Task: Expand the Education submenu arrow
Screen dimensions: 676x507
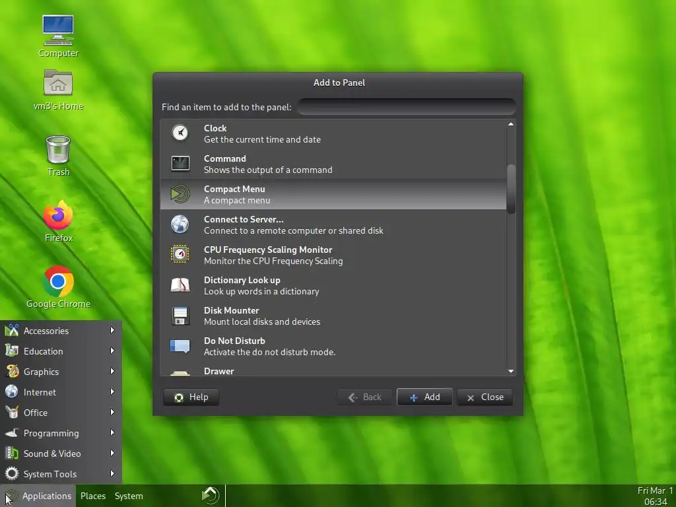Action: (112, 351)
